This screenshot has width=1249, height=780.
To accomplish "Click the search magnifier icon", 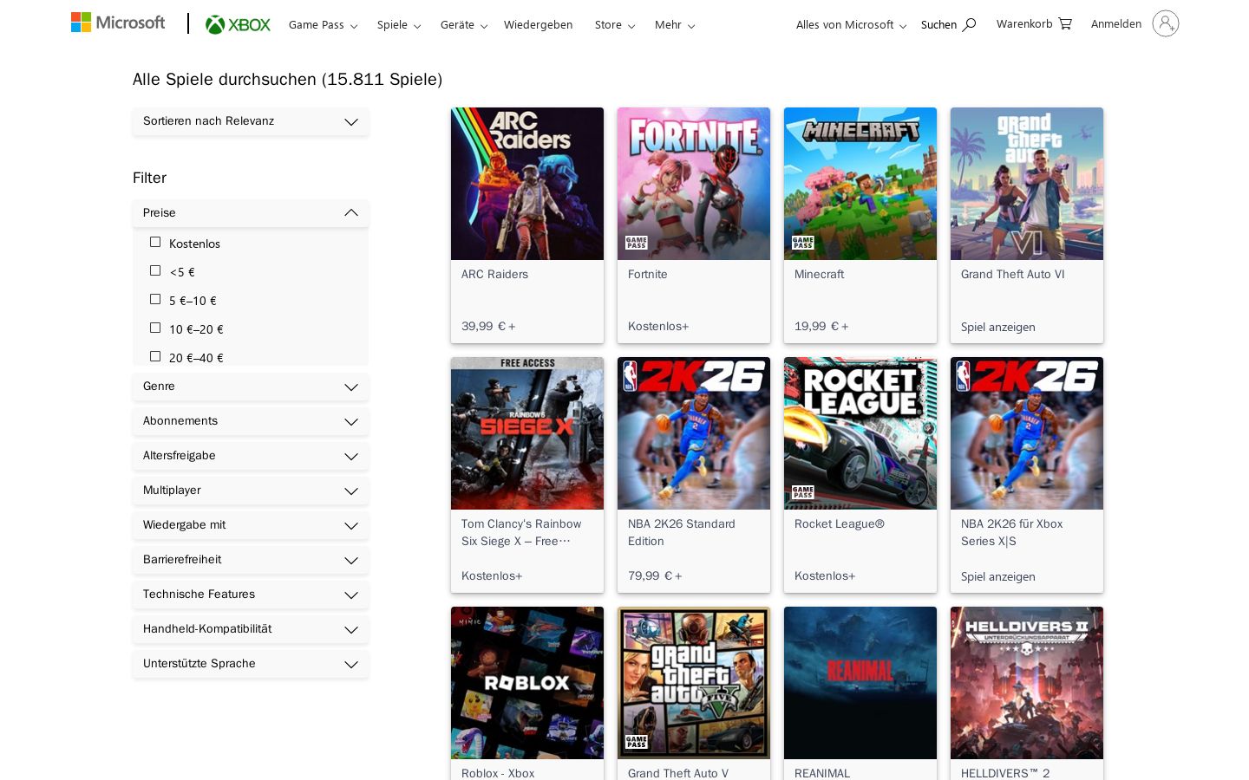I will click(x=970, y=24).
